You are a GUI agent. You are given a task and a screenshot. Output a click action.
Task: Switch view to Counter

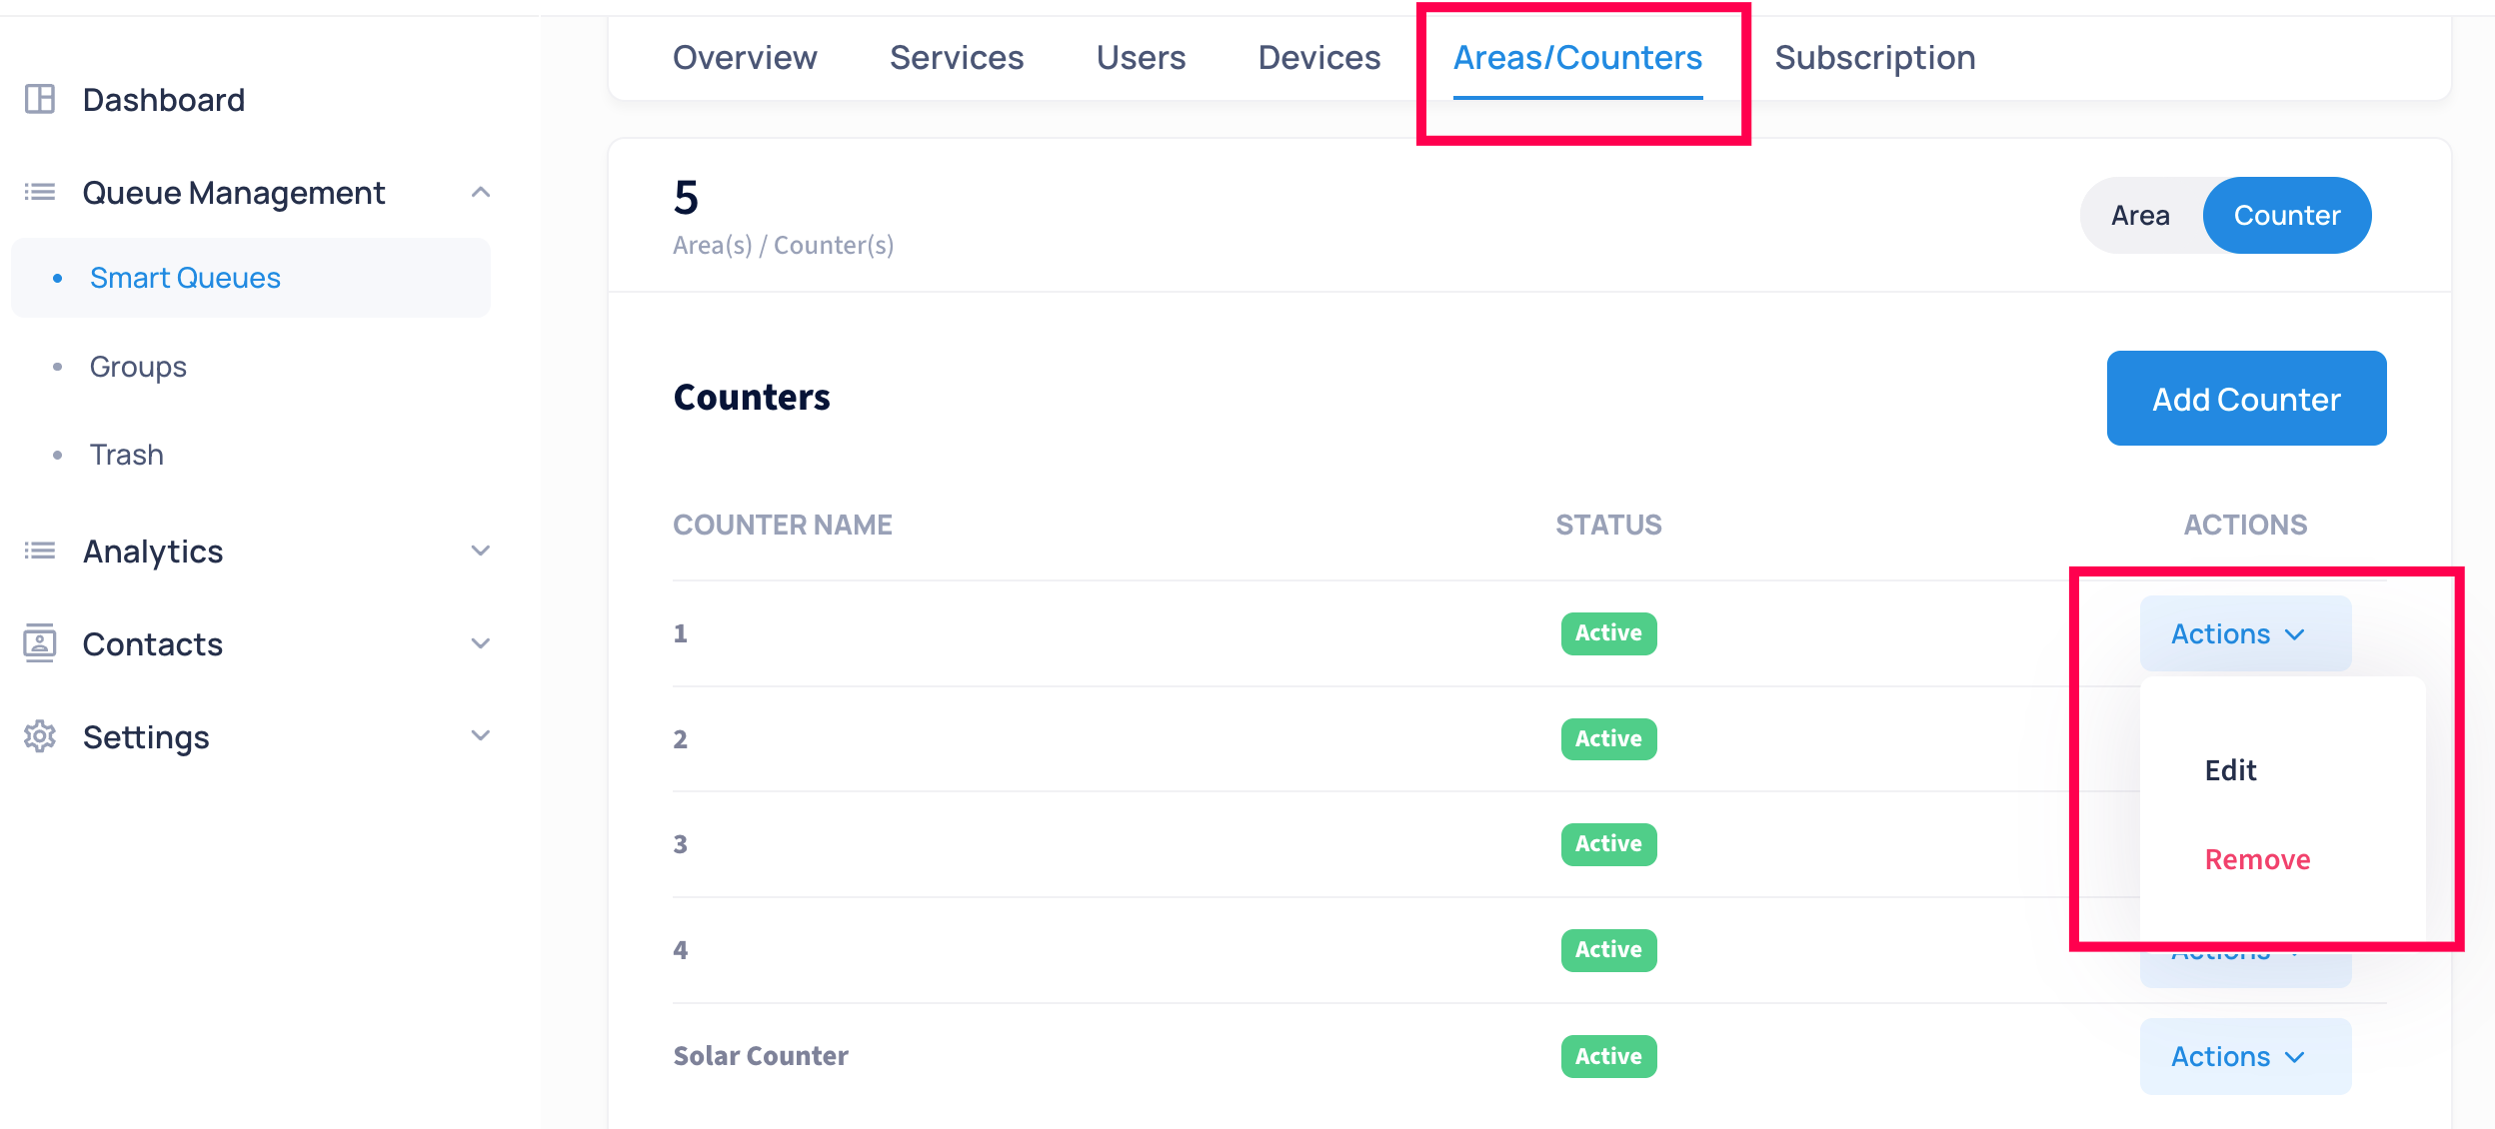2287,215
